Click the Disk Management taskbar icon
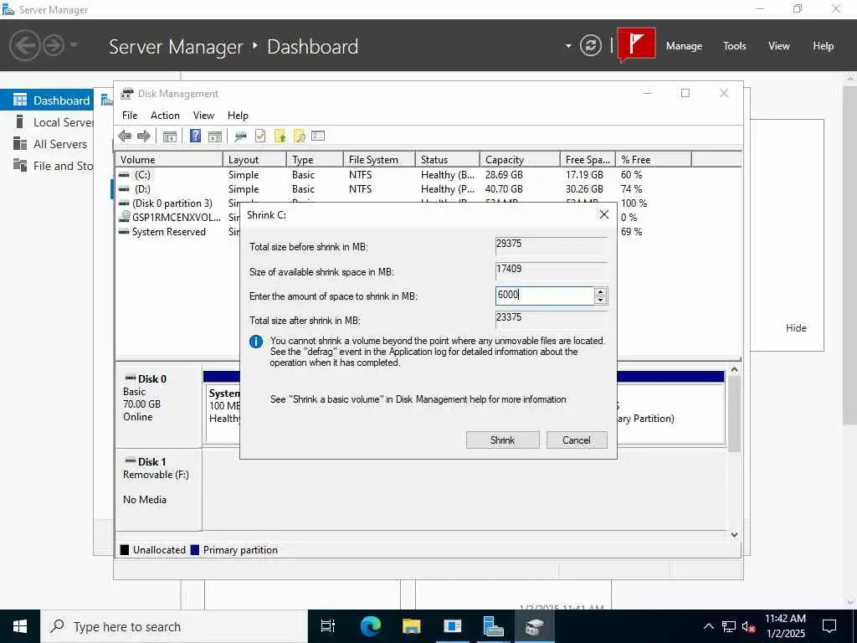This screenshot has width=857, height=643. pyautogui.click(x=535, y=626)
